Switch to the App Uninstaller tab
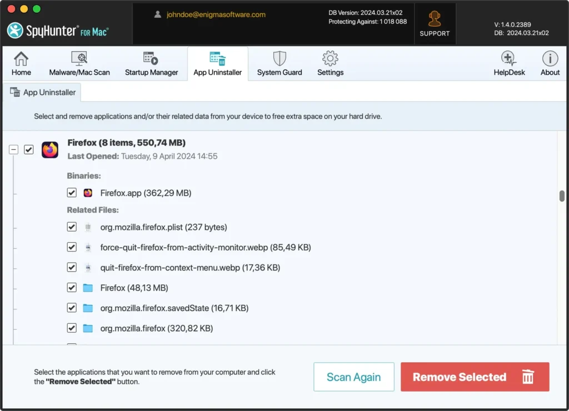Screen dimensions: 569x411 (x=217, y=62)
